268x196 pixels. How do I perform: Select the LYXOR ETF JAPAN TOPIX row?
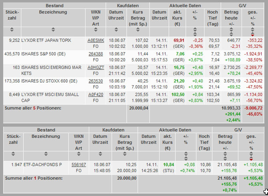click(x=134, y=43)
